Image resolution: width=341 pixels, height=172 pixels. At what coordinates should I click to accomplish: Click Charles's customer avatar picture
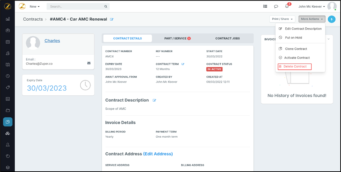(x=33, y=43)
